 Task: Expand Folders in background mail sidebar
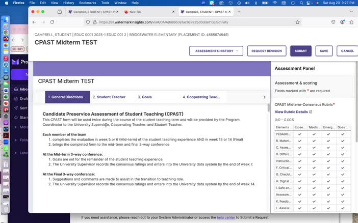(15, 140)
